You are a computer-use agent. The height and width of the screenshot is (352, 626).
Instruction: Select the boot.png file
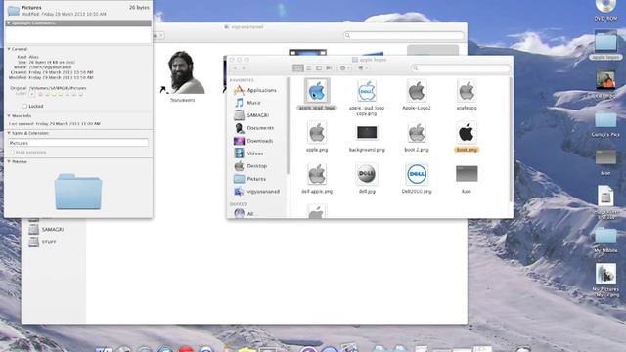pyautogui.click(x=467, y=137)
